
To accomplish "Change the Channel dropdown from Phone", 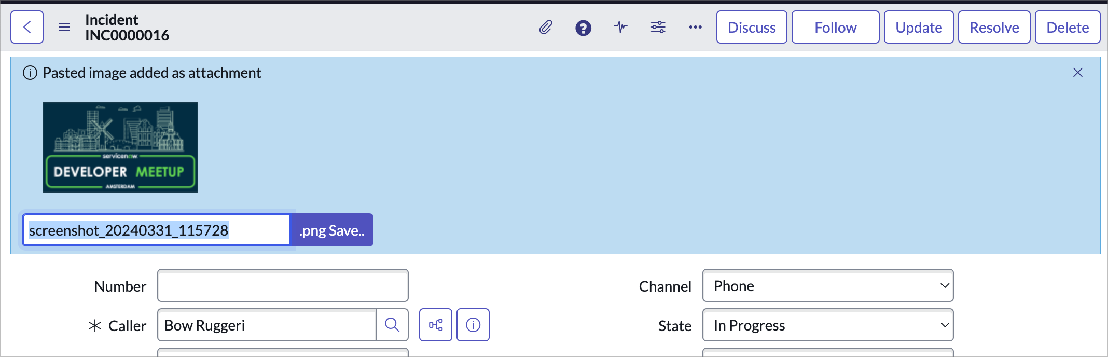I will (x=827, y=285).
